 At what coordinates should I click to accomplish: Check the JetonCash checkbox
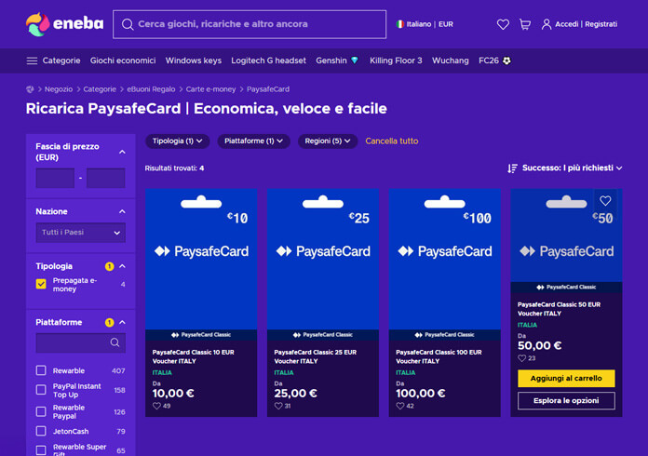tap(41, 431)
